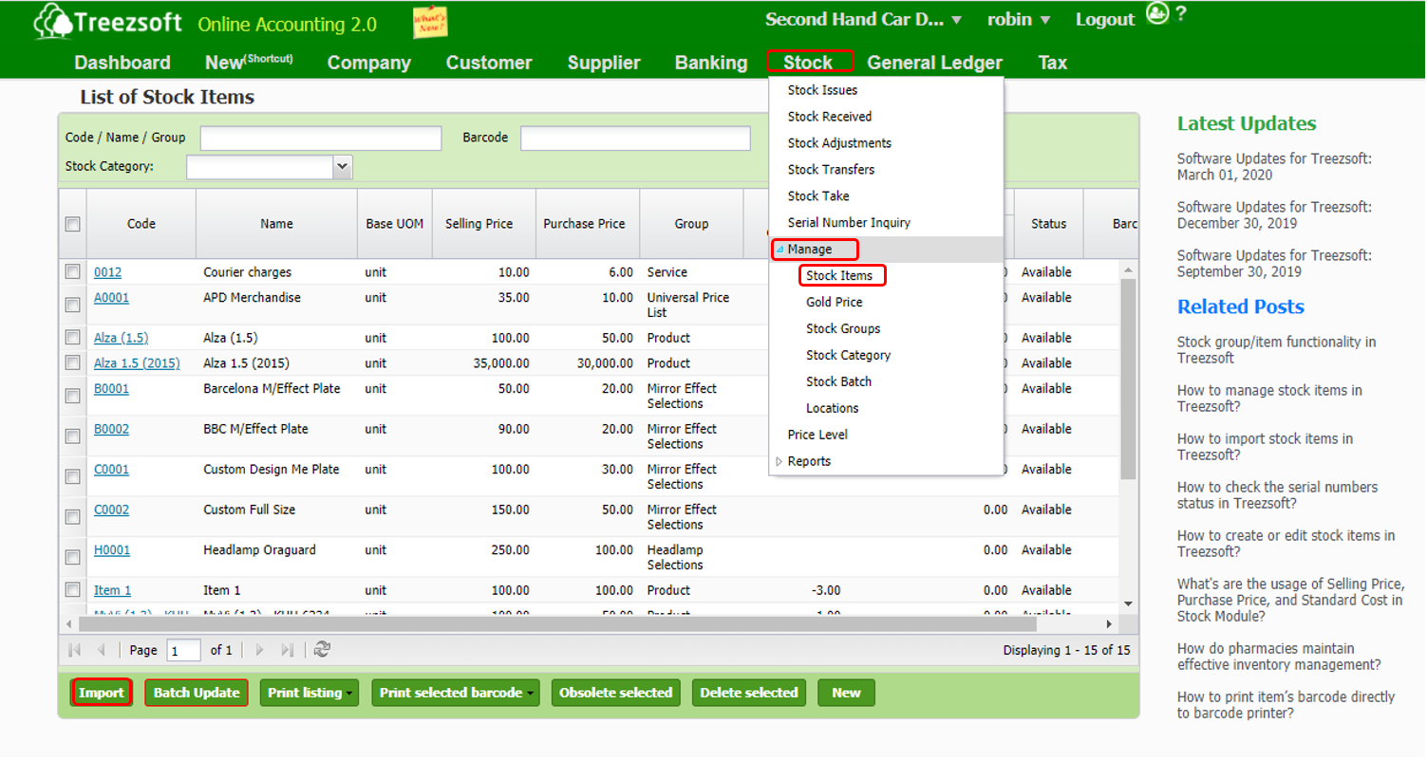Click the user avatar icon beside Logout
Screen dimensions: 1427x761
1156,14
